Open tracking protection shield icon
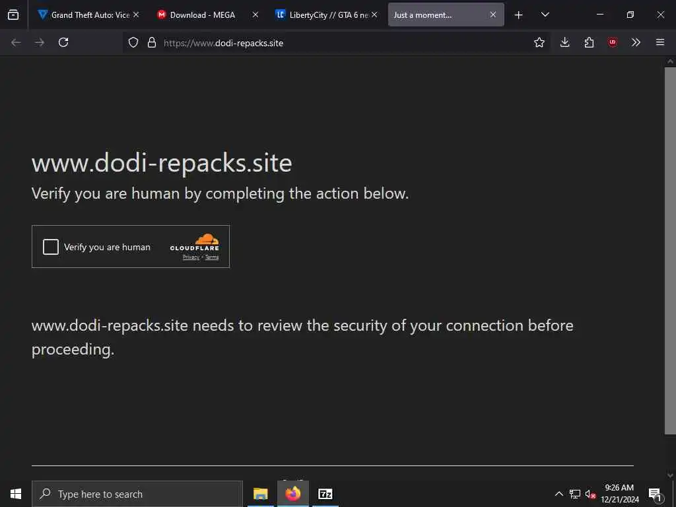 pos(133,42)
